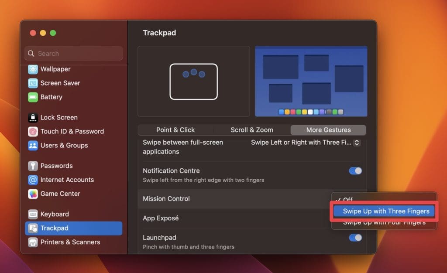Screen dimensions: 447x273
Task: Click the Mission Control preview thumbnail
Action: click(311, 81)
